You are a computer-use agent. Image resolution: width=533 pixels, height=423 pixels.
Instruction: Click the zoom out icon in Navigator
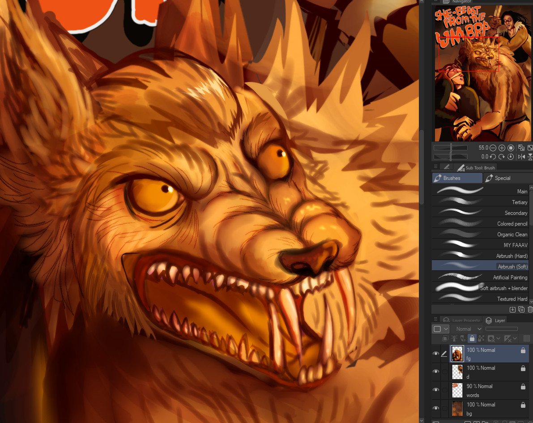(x=493, y=148)
